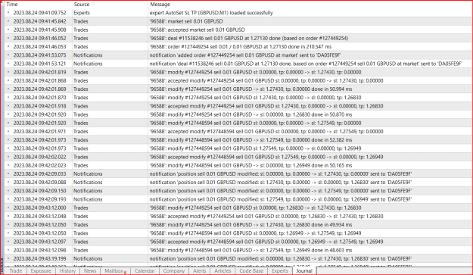The image size is (473, 275).
Task: Select the row "done in 50.994 ms"
Action: [x=238, y=89]
